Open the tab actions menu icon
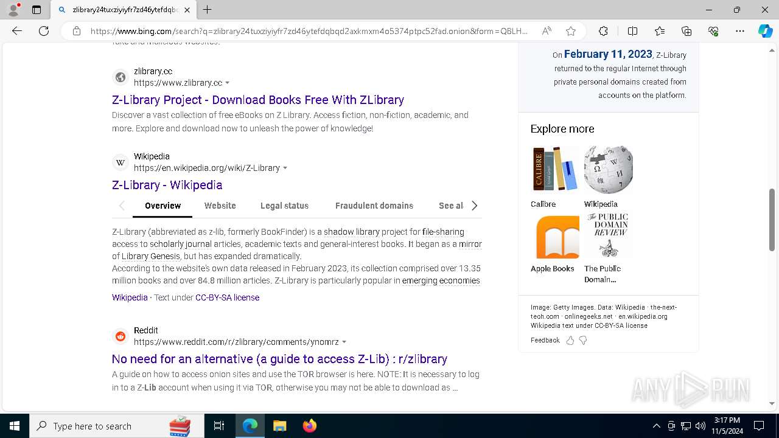The image size is (779, 438). click(37, 10)
